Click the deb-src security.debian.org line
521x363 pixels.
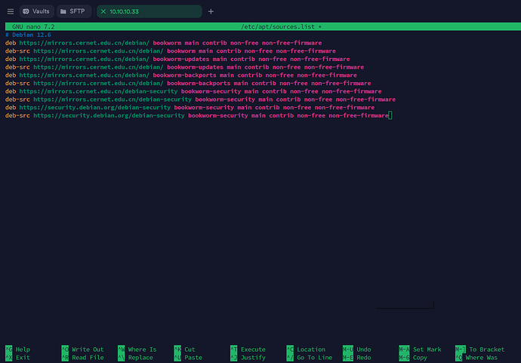coord(197,116)
